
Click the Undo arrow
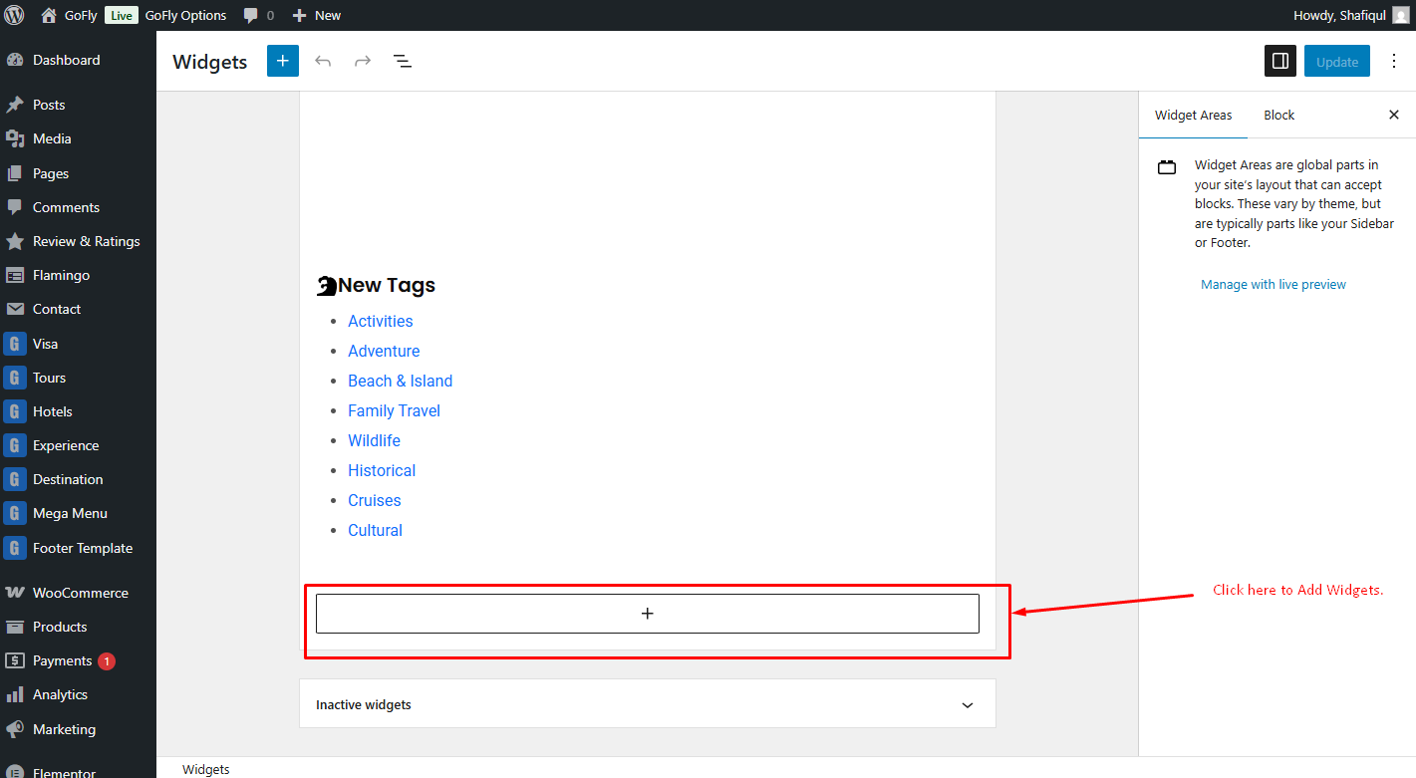point(323,61)
